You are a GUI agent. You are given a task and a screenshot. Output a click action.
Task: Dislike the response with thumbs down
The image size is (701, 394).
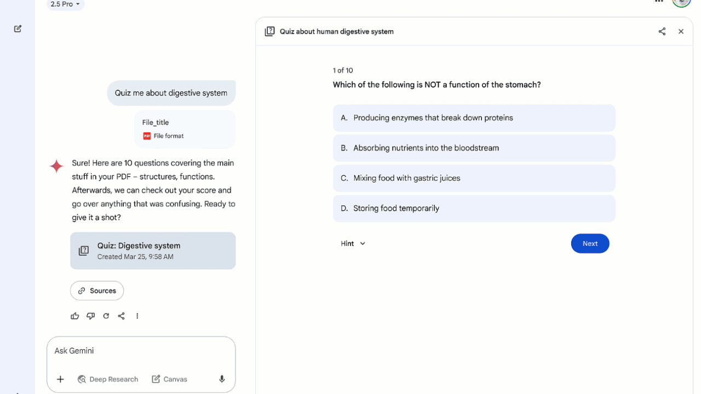point(90,316)
